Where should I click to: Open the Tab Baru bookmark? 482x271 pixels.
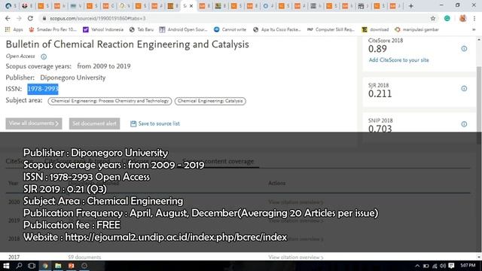142,29
